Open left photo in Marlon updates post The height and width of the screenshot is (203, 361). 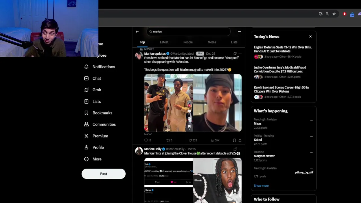(168, 103)
